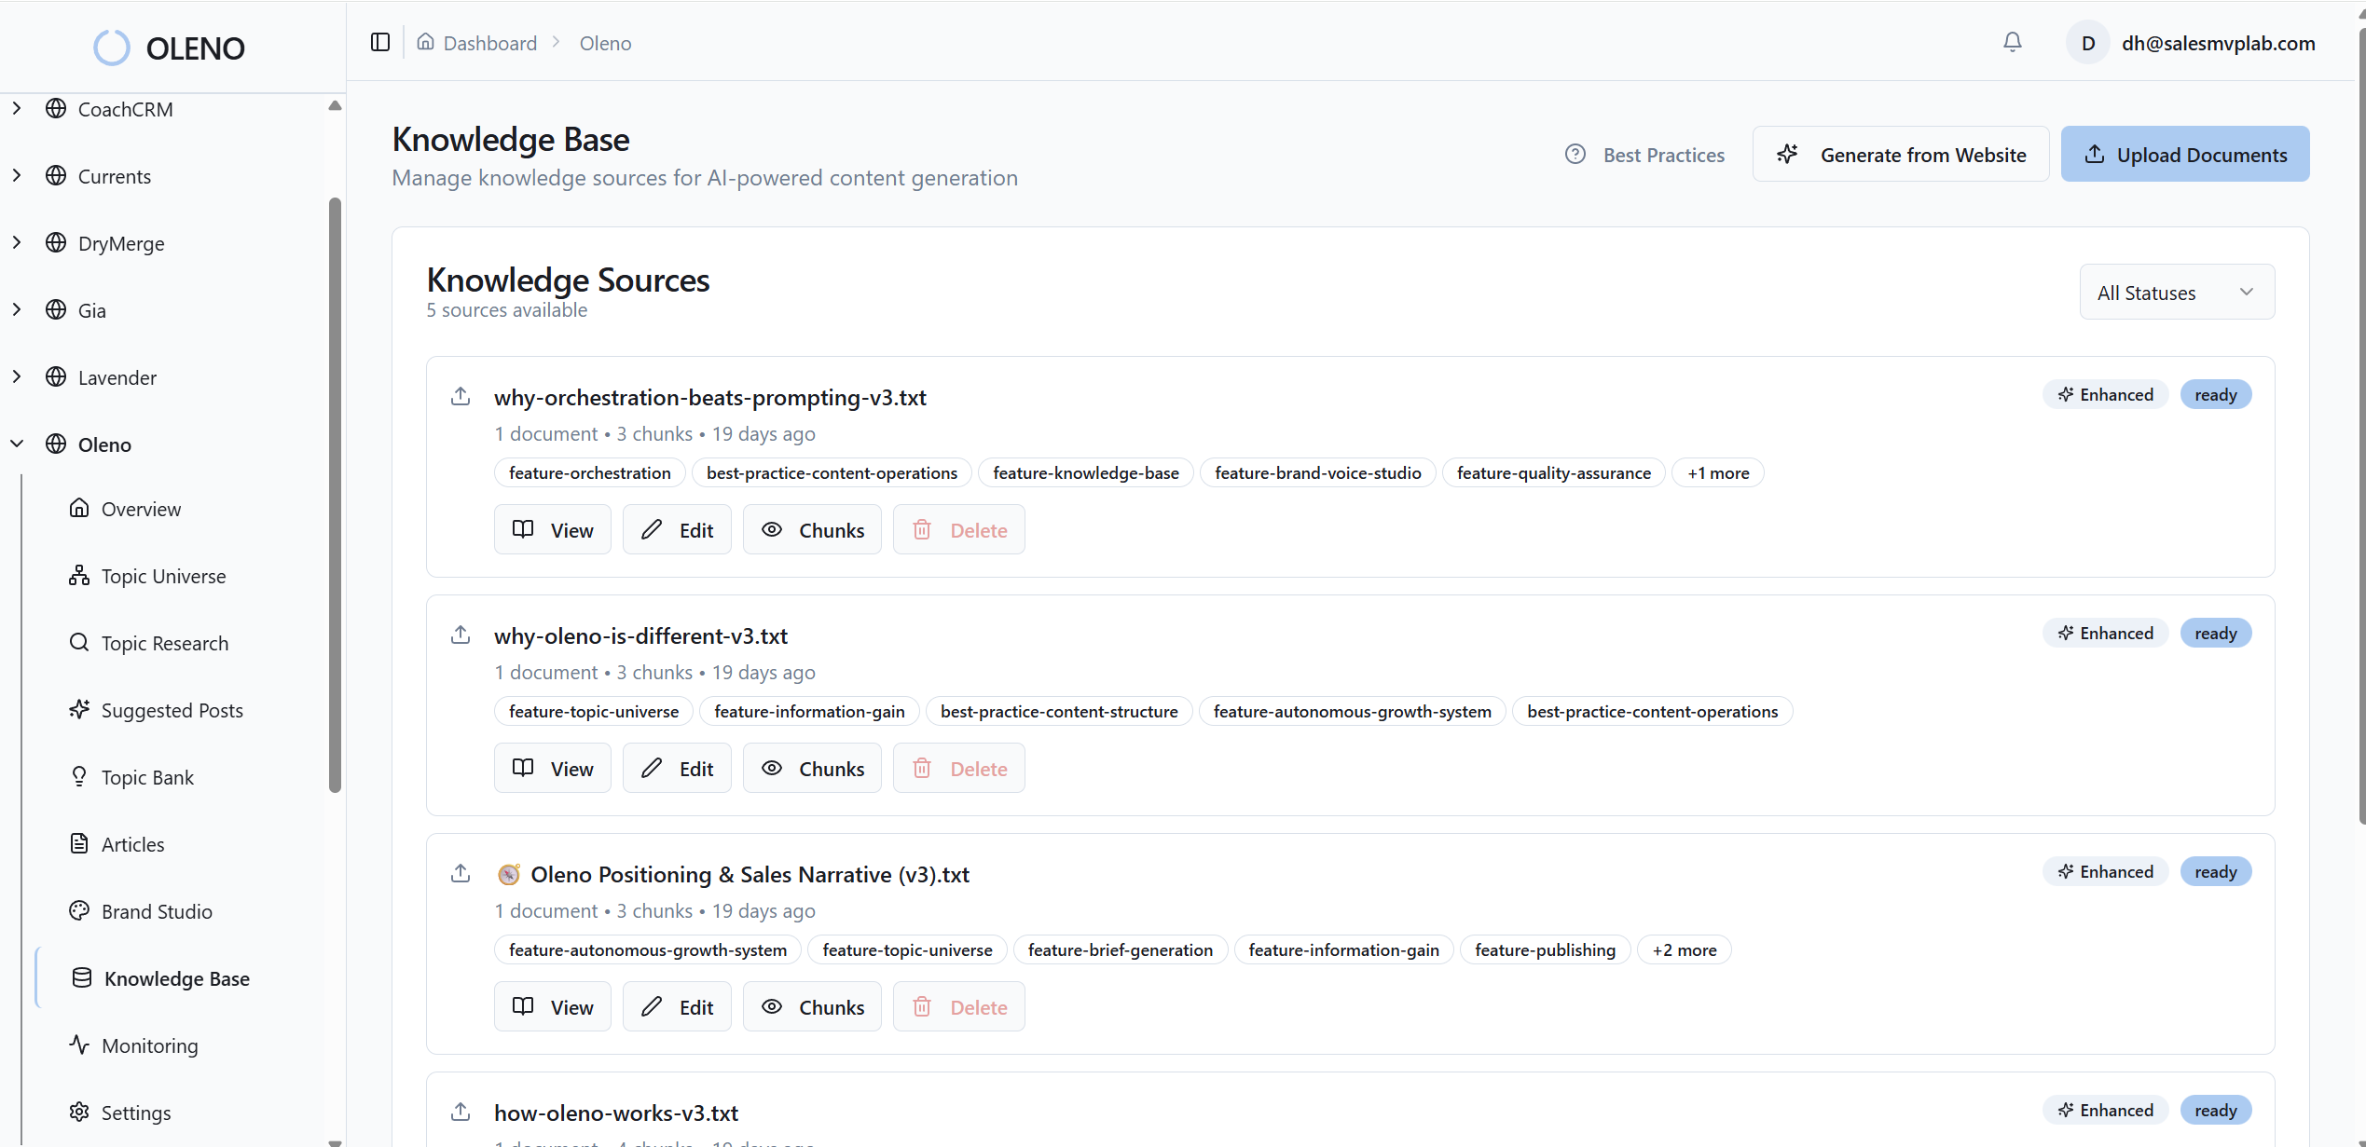Expand the CoachCRM workspace
This screenshot has width=2366, height=1147.
tap(17, 108)
